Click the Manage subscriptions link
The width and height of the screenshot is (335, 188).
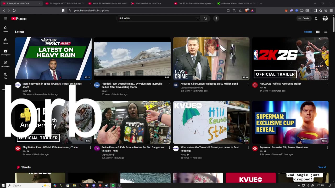tap(308, 32)
